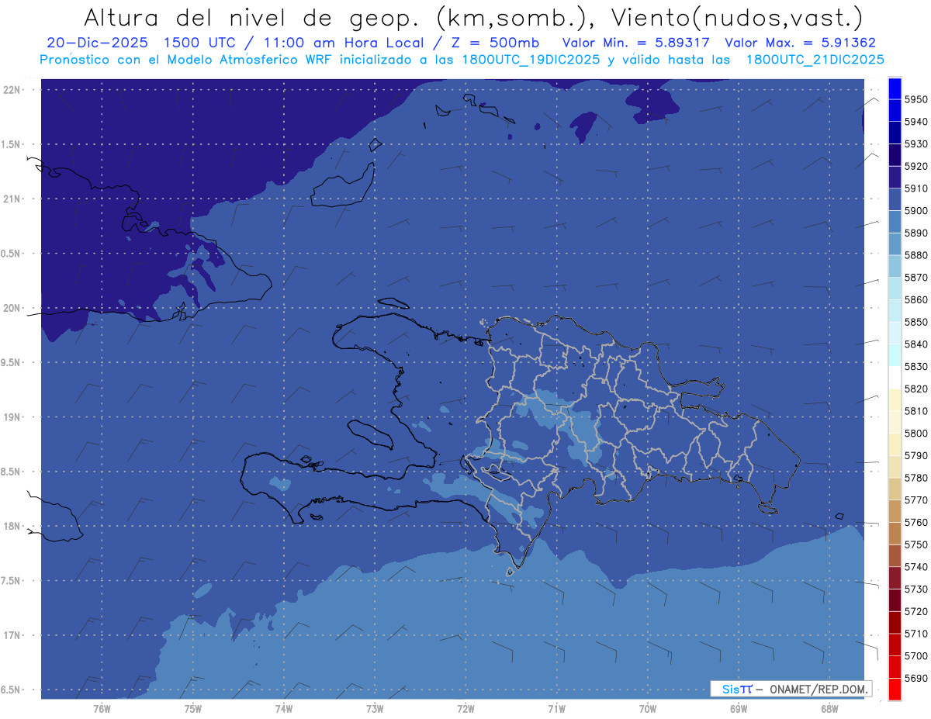Viewport: 931px width, 719px height.
Task: Click the '5890' colorbar value
Action: coord(915,233)
